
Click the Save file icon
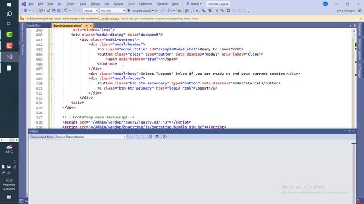53,11
